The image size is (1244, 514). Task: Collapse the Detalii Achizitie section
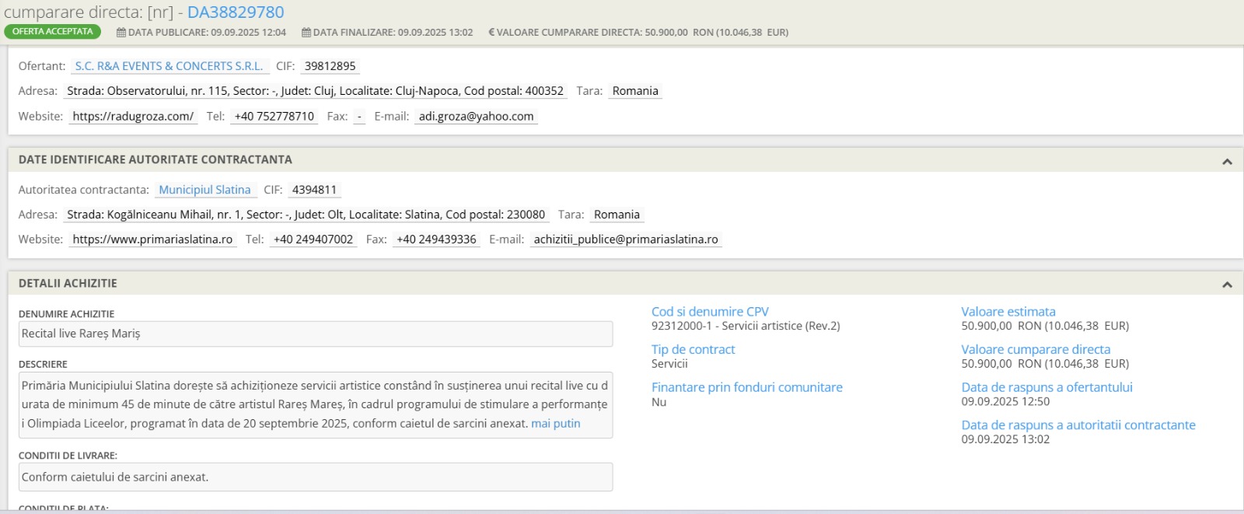pyautogui.click(x=1227, y=285)
